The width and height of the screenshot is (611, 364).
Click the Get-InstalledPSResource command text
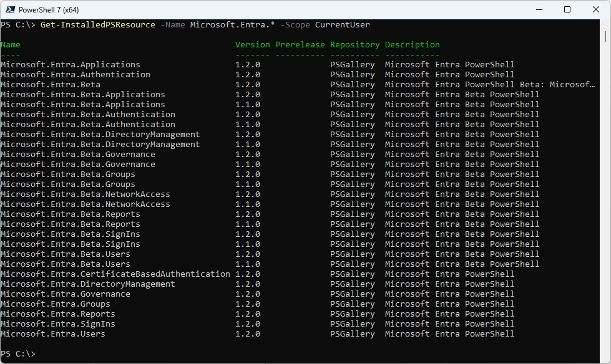(97, 25)
